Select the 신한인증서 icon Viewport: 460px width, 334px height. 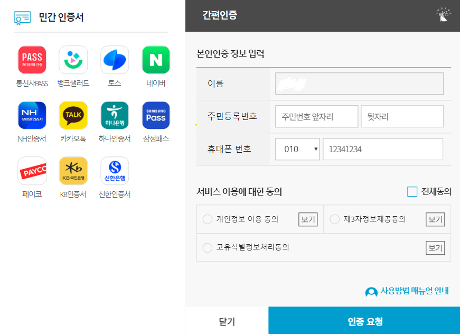(x=115, y=171)
